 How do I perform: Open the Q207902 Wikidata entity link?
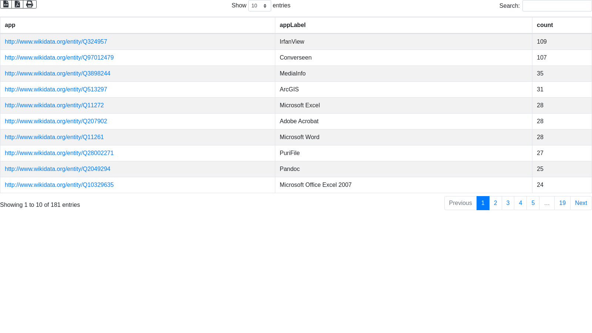click(x=56, y=121)
